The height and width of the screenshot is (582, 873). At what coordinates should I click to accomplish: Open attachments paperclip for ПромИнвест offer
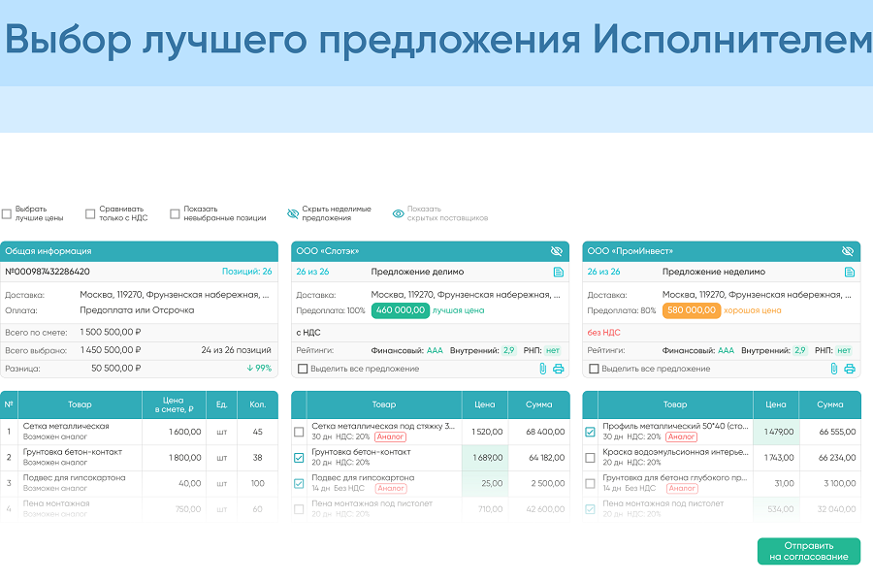[x=834, y=369]
